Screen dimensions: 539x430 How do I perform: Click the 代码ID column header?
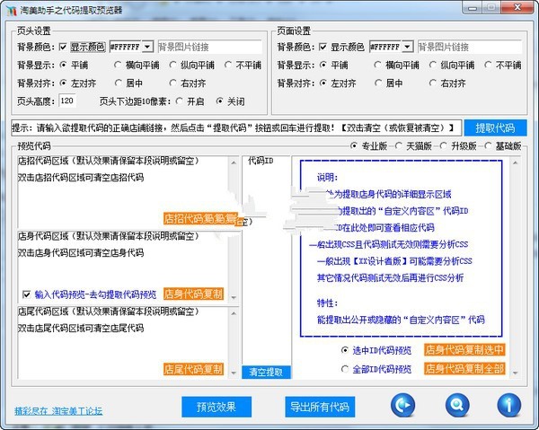(261, 161)
